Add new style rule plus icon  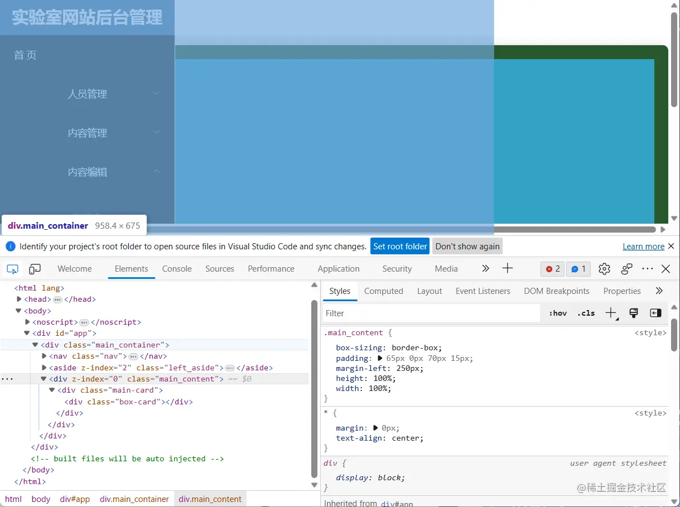click(x=611, y=313)
